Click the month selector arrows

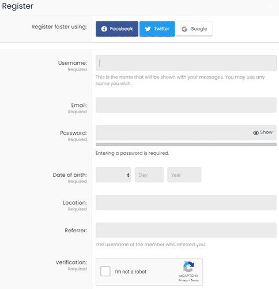coord(128,175)
